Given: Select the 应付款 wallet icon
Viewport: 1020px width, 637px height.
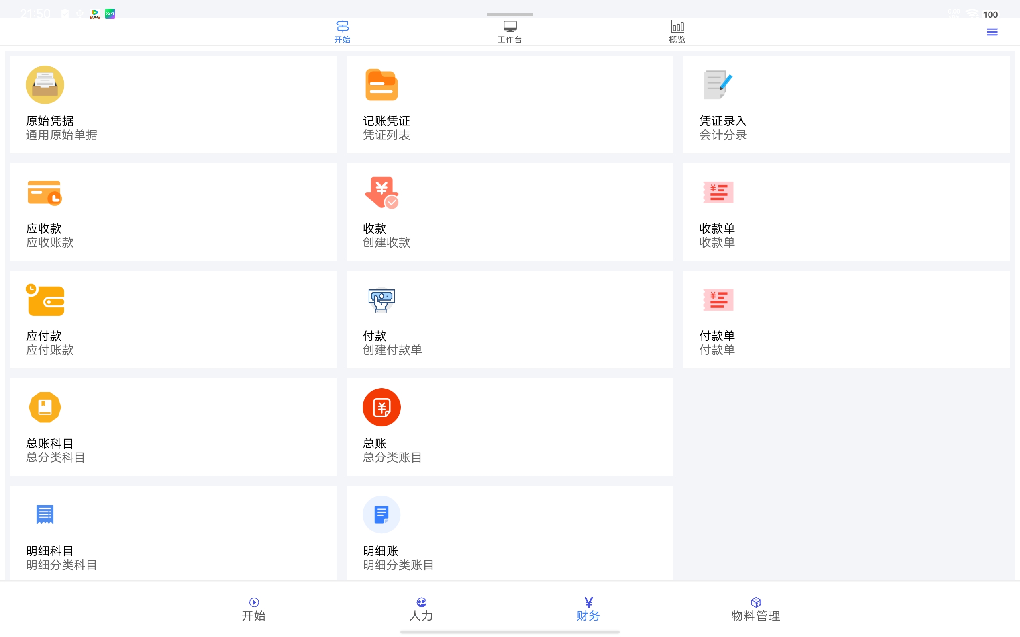Looking at the screenshot, I should pos(45,300).
